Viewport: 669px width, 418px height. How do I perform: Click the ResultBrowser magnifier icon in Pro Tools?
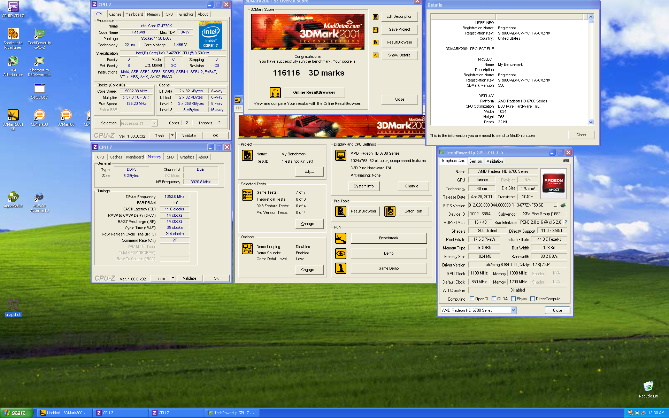point(341,211)
